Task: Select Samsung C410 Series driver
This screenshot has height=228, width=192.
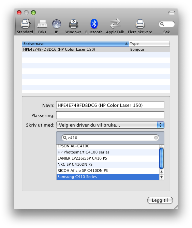Action: tap(108, 177)
